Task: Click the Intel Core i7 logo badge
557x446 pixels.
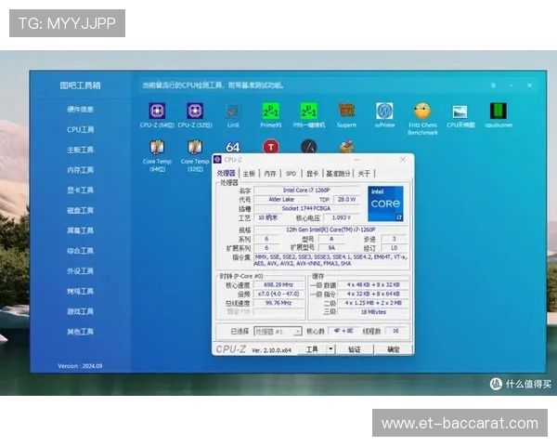Action: (386, 203)
